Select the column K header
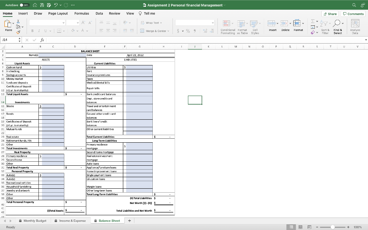Screen dimensions: 368x230 coord(208,46)
